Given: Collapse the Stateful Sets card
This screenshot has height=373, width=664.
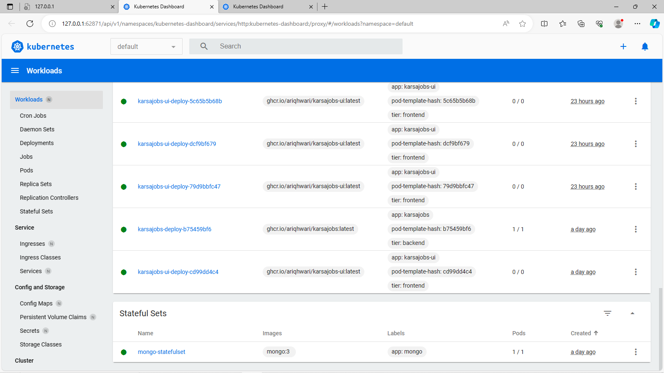Looking at the screenshot, I should 632,313.
